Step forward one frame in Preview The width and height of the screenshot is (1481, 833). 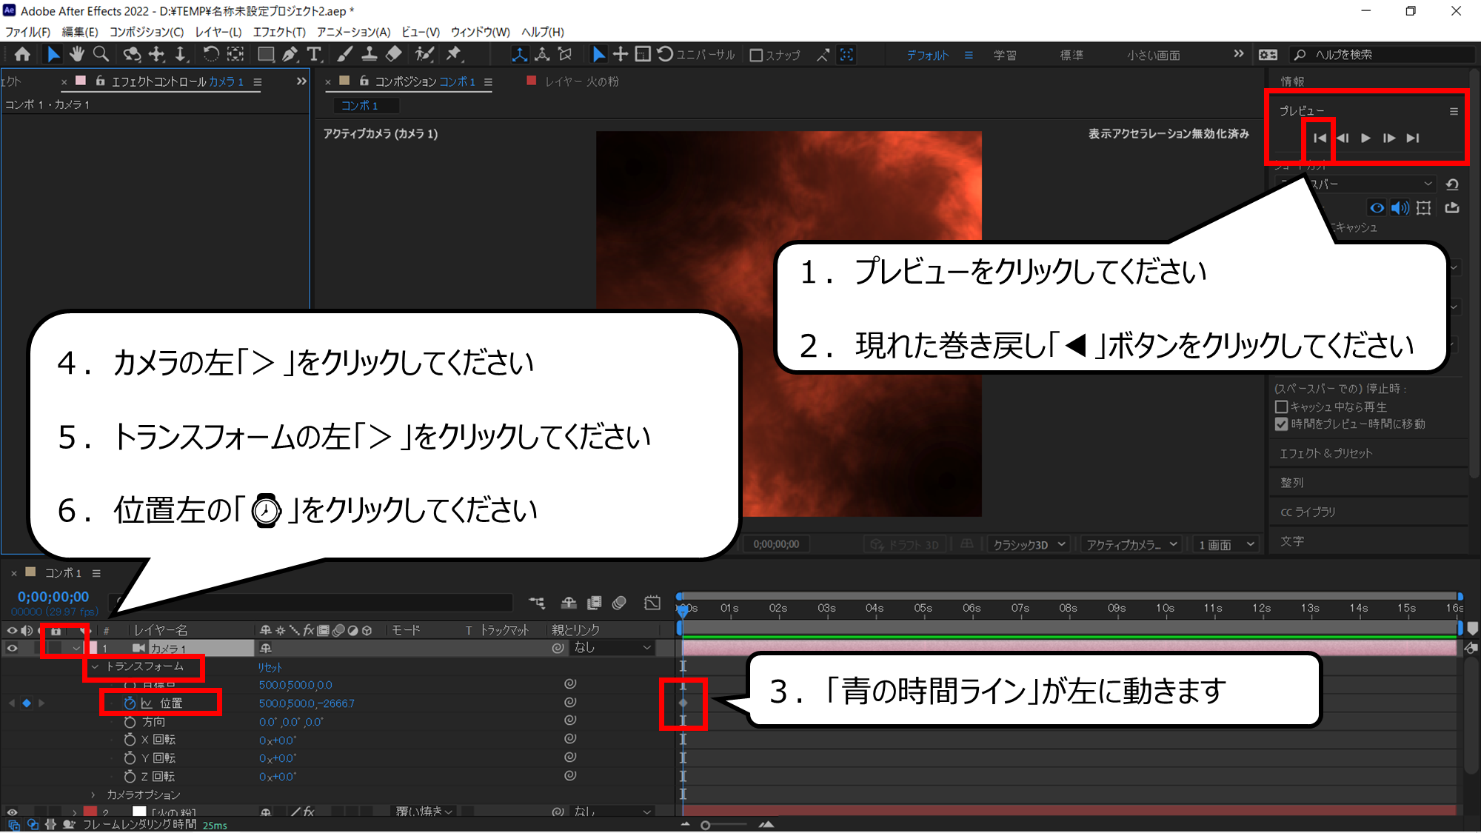pyautogui.click(x=1389, y=138)
